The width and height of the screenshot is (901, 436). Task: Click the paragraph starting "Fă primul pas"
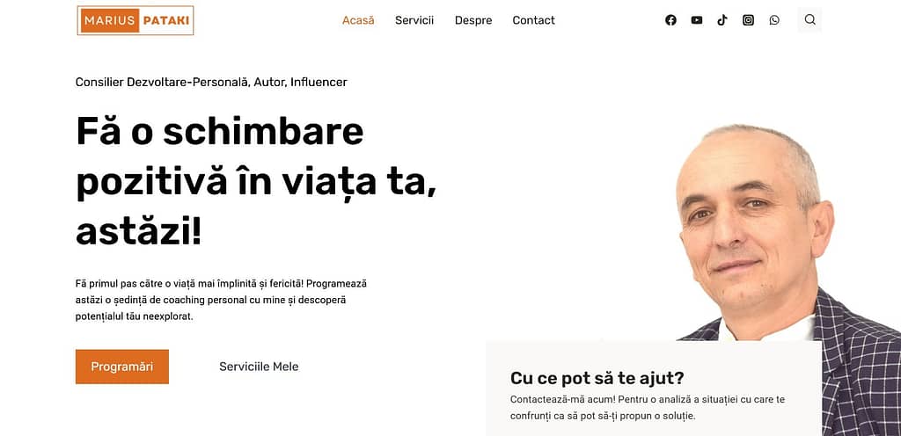(x=221, y=300)
